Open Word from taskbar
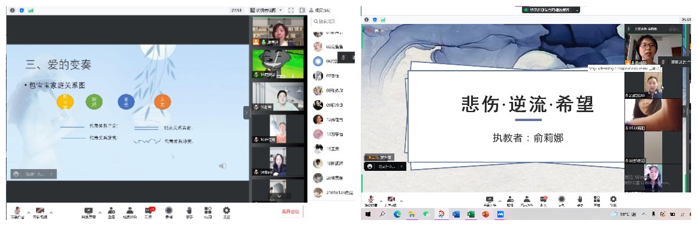 pos(456,215)
